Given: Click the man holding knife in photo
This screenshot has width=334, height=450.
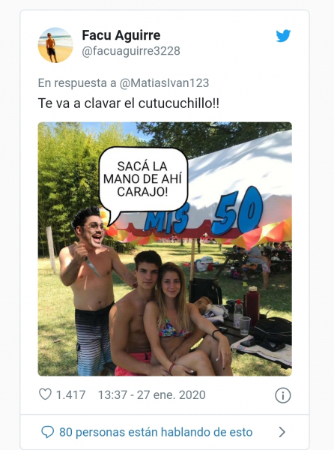Looking at the screenshot, I should click(93, 289).
